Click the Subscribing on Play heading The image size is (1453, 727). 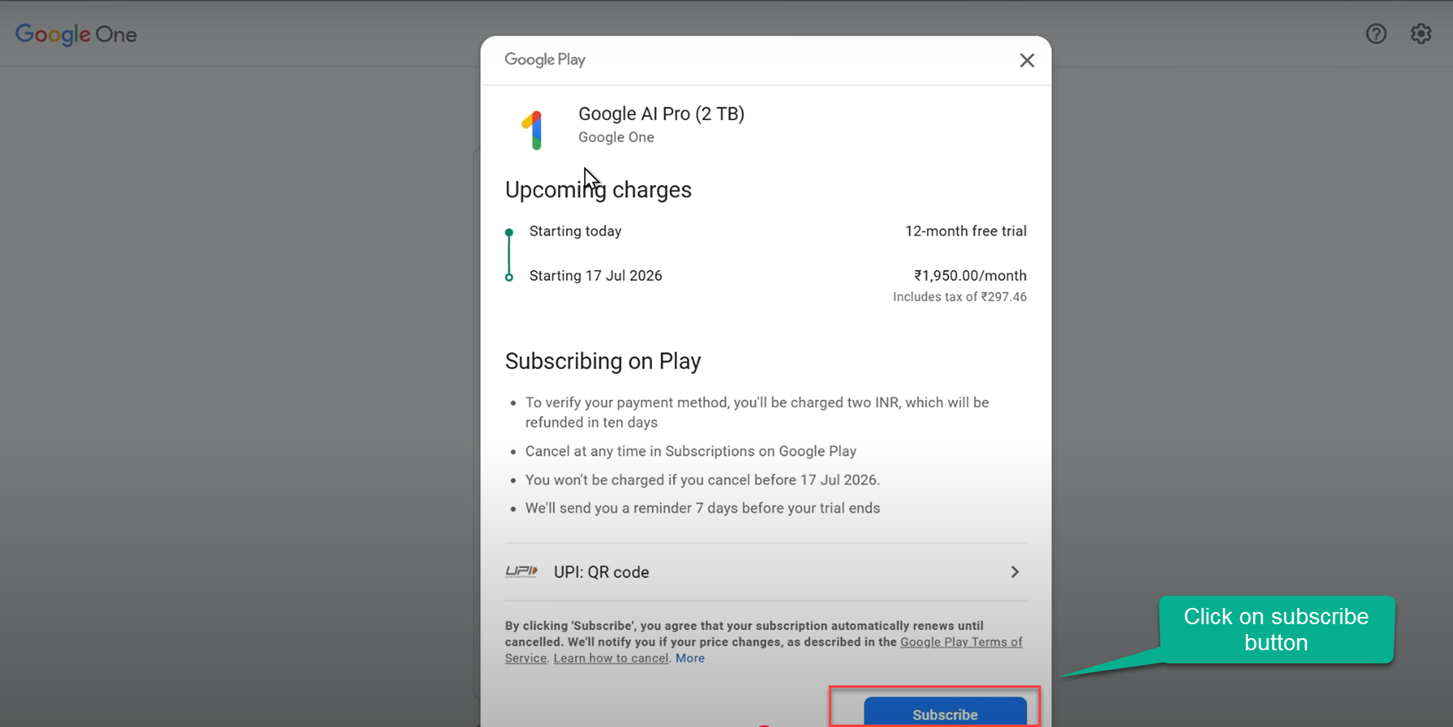point(603,361)
